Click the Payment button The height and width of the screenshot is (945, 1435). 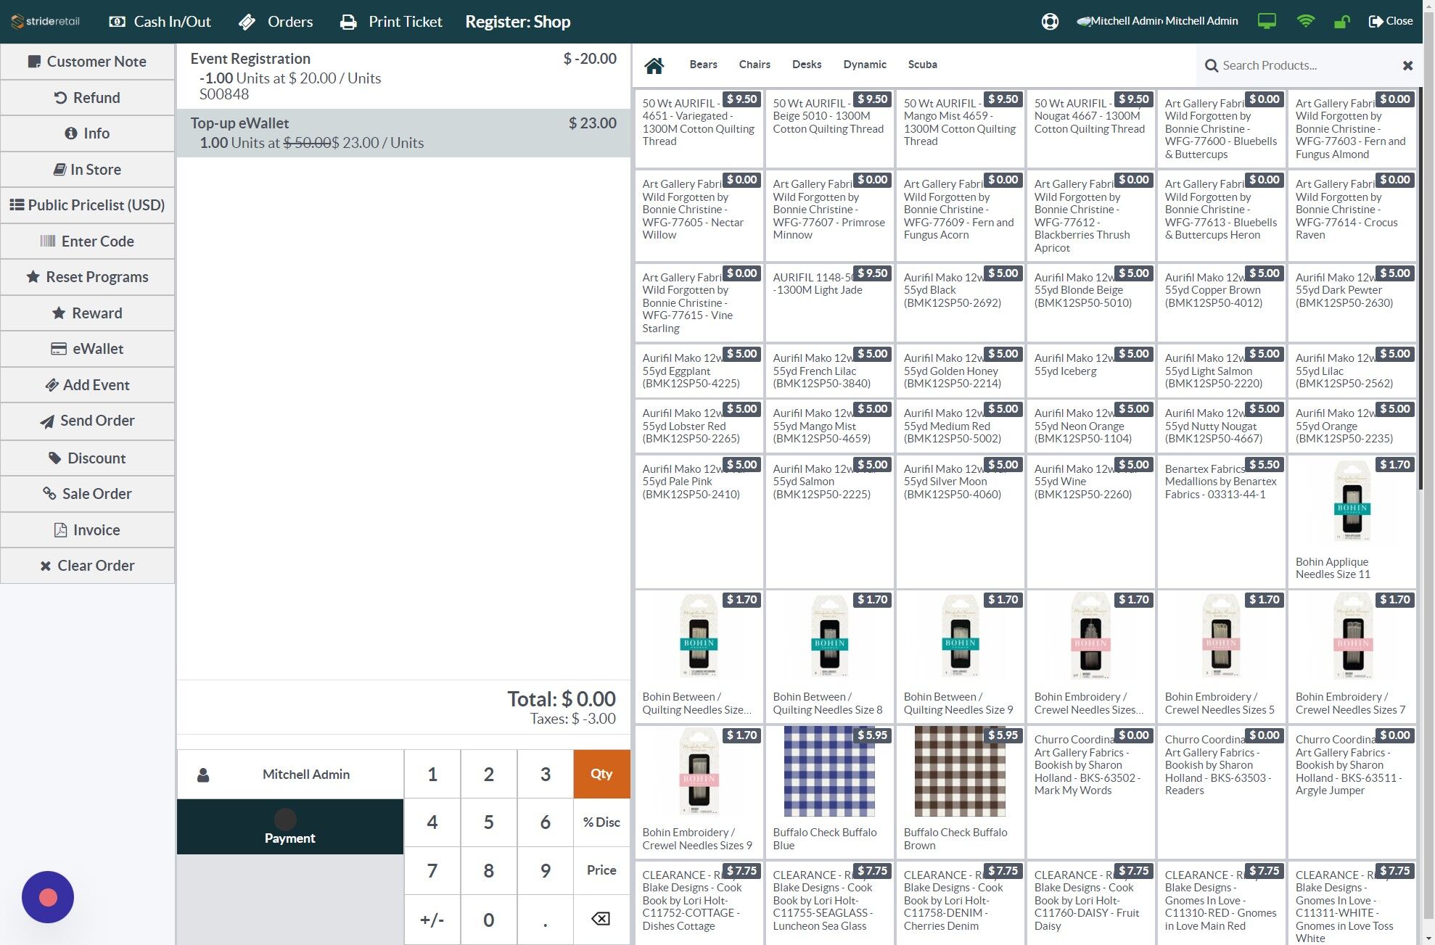coord(290,827)
